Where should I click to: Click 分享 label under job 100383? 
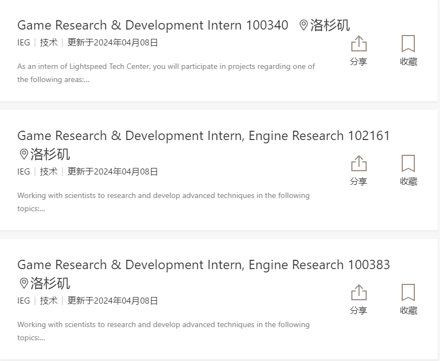click(358, 310)
